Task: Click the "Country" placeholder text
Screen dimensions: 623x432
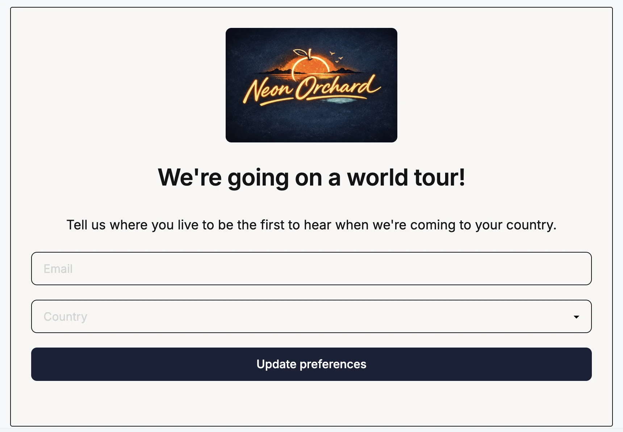Action: [65, 317]
